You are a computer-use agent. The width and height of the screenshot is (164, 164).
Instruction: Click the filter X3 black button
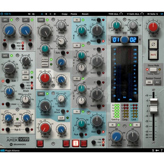tap(5, 44)
